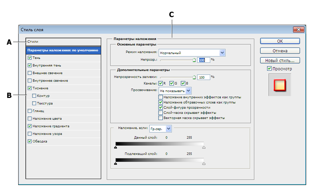
Task: Toggle the Тиснение checkbox
Action: click(29, 88)
